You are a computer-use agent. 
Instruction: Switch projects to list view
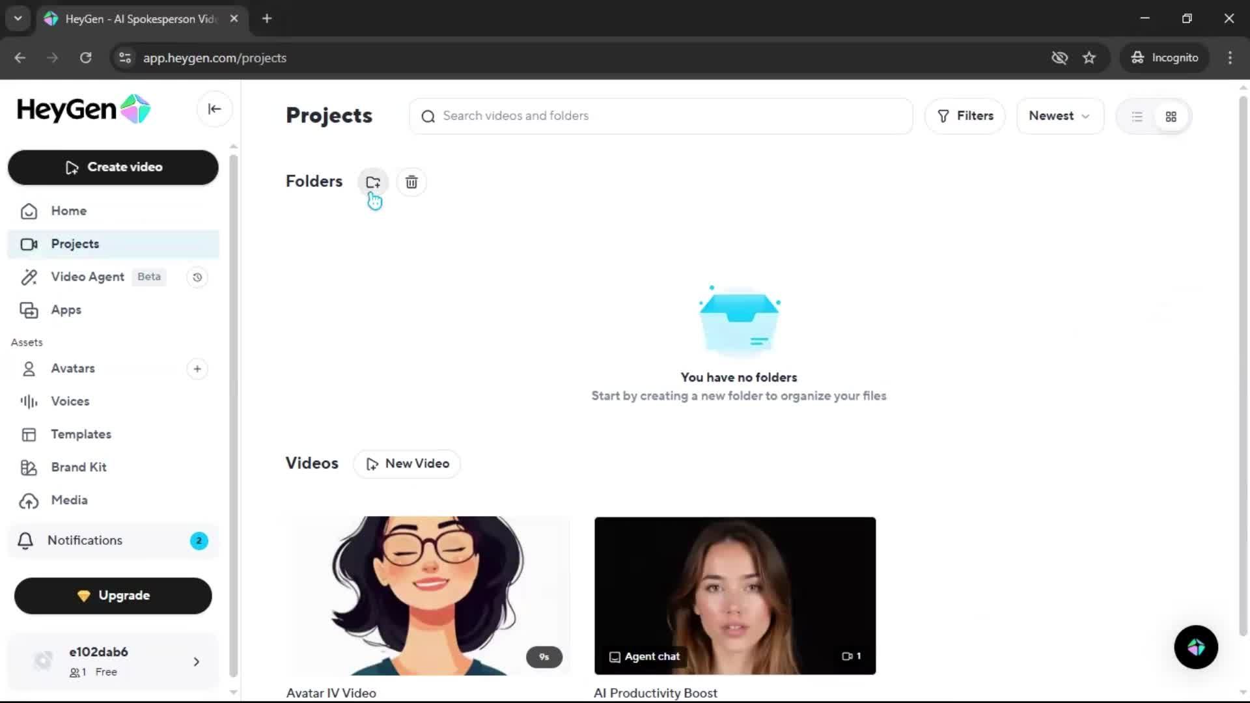click(1137, 117)
